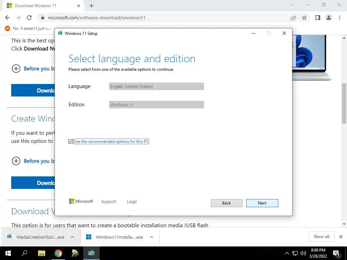Open the Language dropdown
The width and height of the screenshot is (347, 260).
tap(157, 86)
